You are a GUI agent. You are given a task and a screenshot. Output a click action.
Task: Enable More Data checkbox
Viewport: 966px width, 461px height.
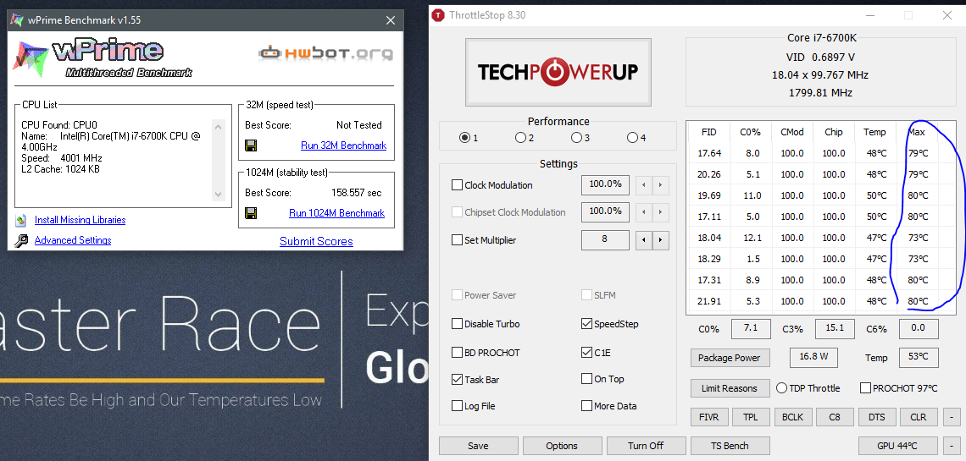586,406
